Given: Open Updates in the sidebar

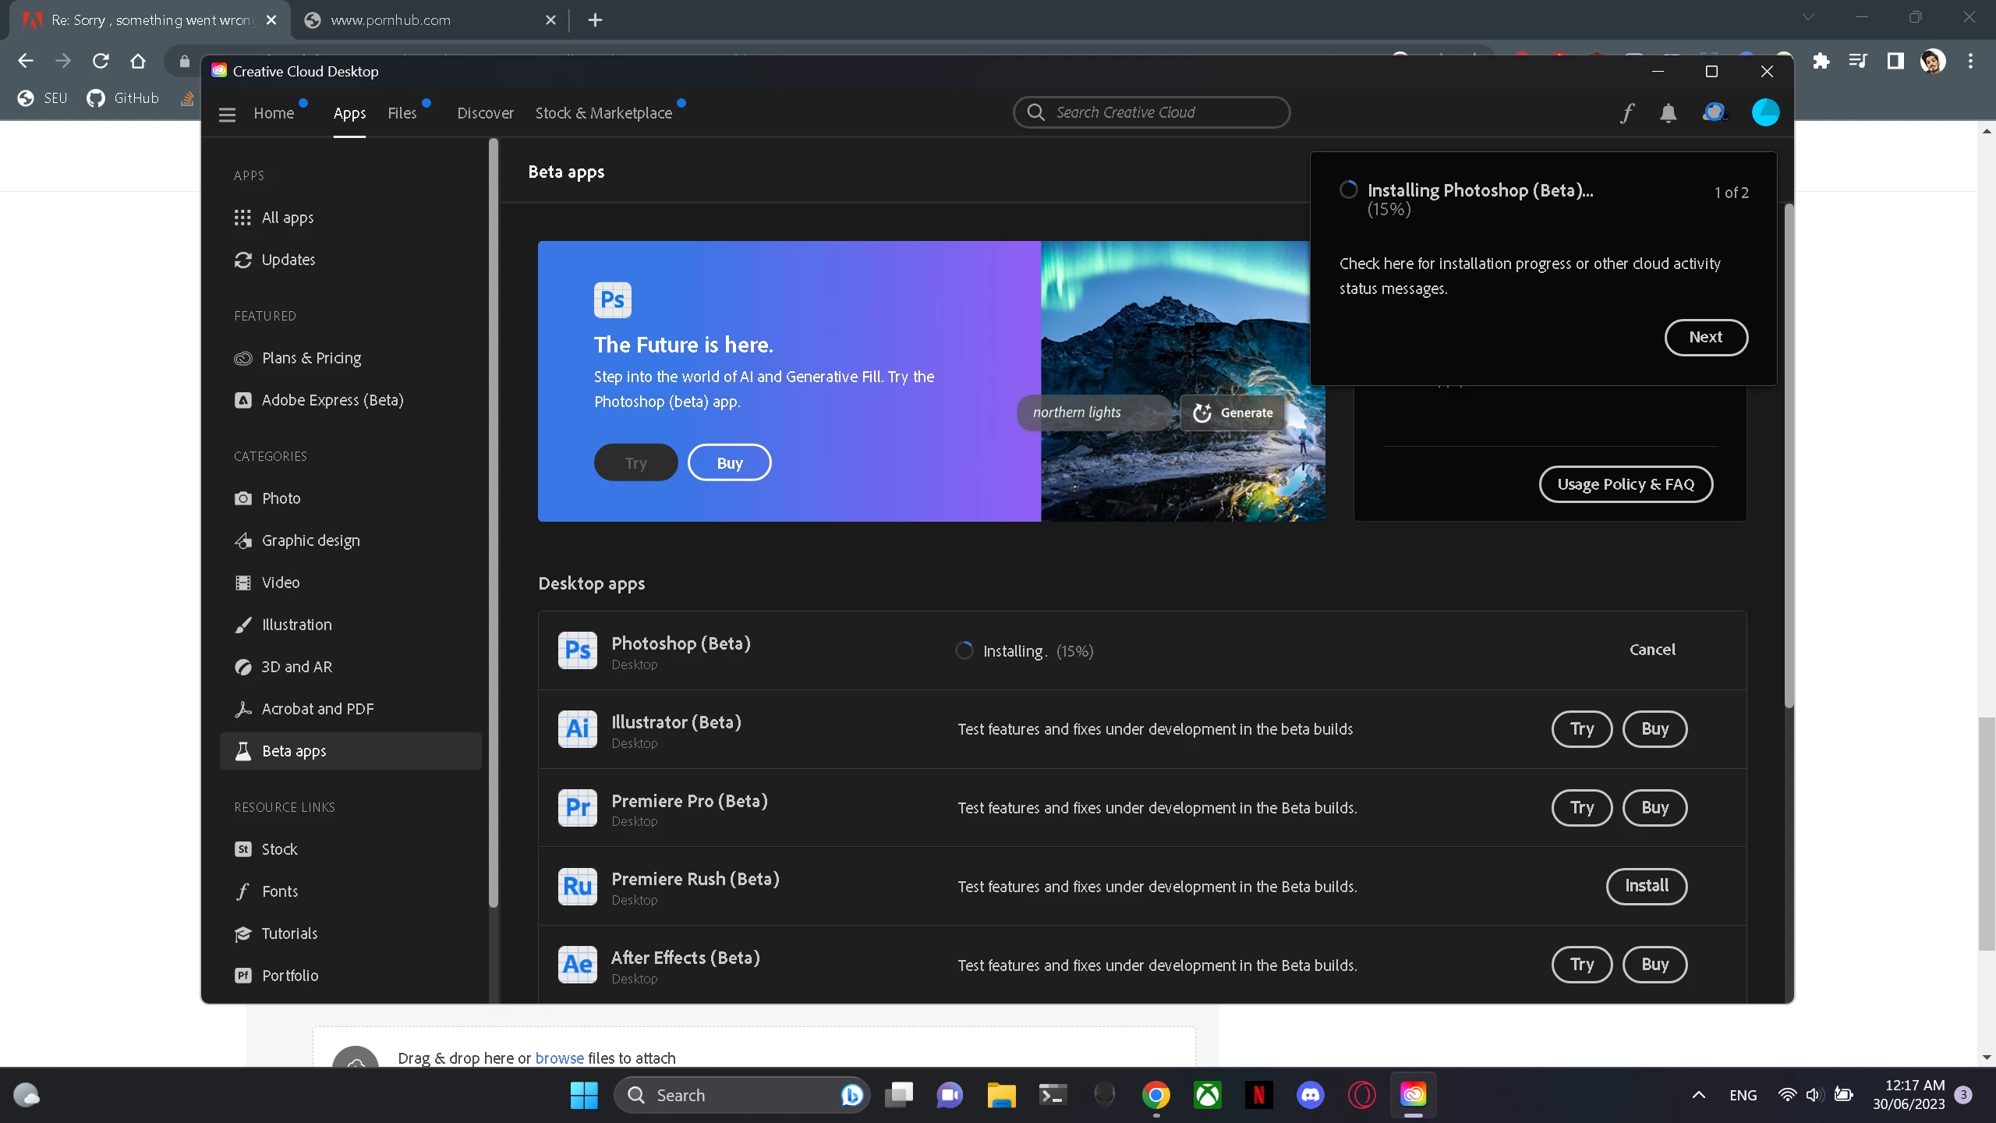Looking at the screenshot, I should (288, 260).
